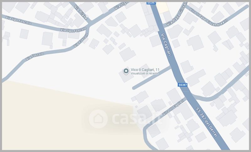Screen dimensions: 251x152
Task: Click the SS 387 del Gerrei label
Action: click(x=207, y=122)
